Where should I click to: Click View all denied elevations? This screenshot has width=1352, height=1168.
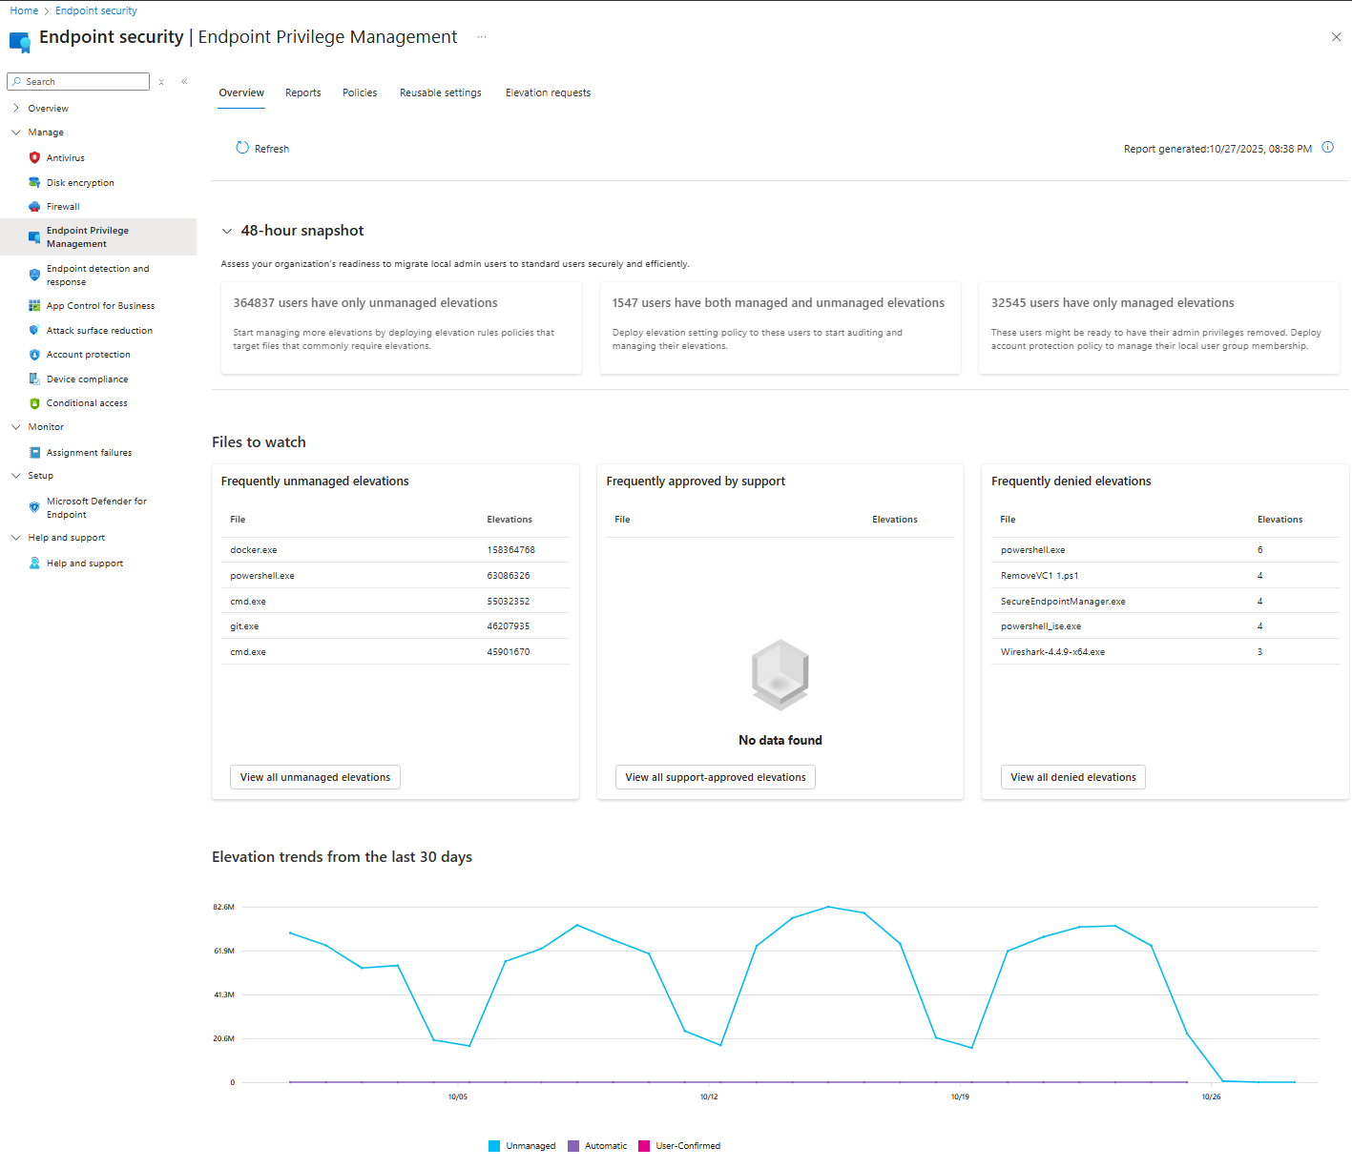pyautogui.click(x=1071, y=777)
